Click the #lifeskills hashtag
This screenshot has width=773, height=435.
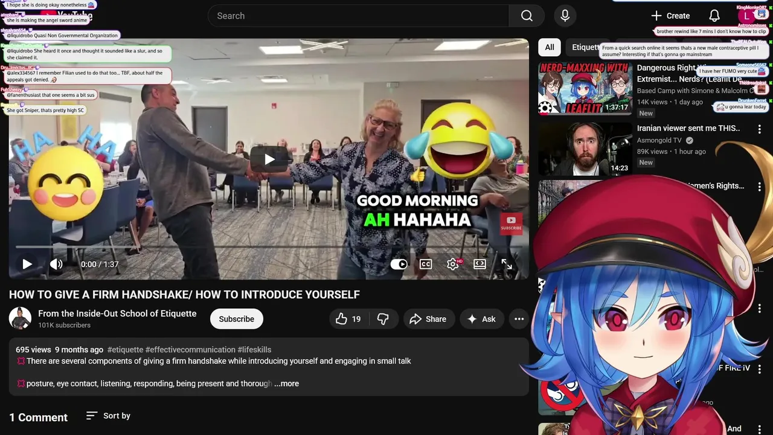254,350
